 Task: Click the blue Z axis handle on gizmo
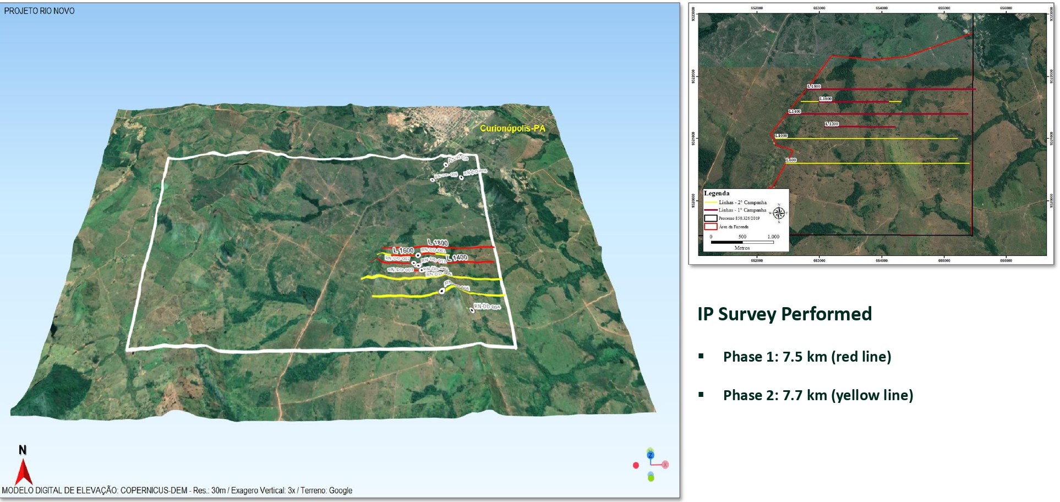[x=650, y=455]
